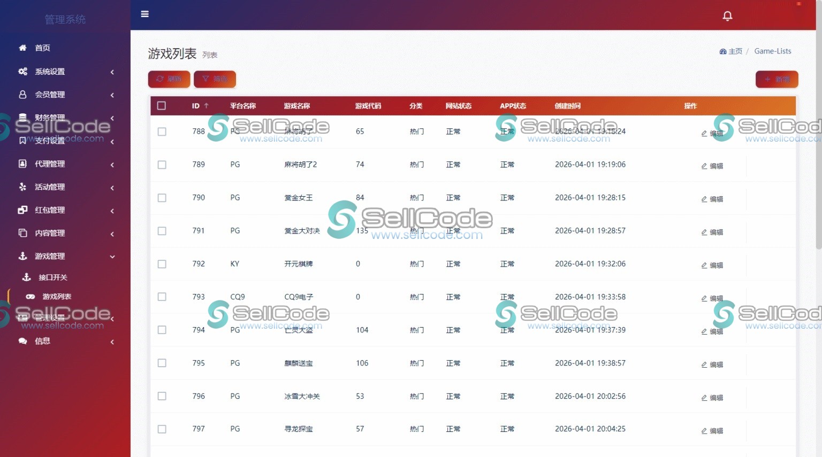Collapse 游戏管理 with its down chevron
Viewport: 822px width, 457px height.
coord(112,257)
